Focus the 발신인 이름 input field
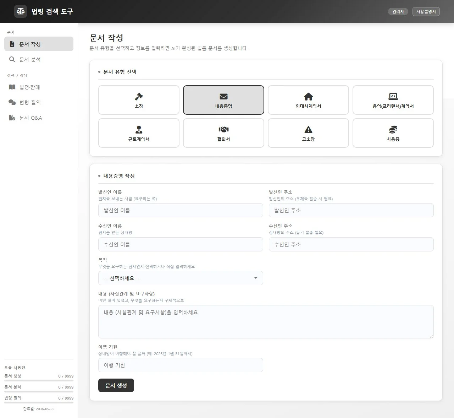The image size is (454, 418). click(181, 210)
